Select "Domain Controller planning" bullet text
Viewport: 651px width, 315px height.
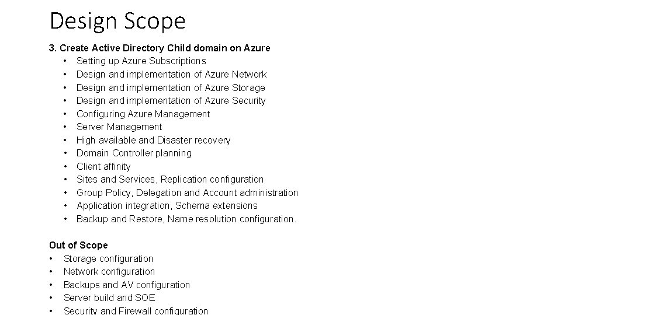(x=134, y=153)
